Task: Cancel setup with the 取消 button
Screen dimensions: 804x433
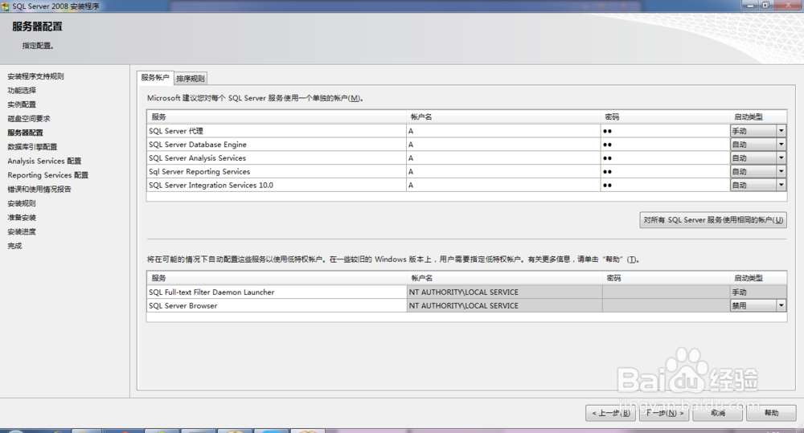Action: click(x=718, y=413)
